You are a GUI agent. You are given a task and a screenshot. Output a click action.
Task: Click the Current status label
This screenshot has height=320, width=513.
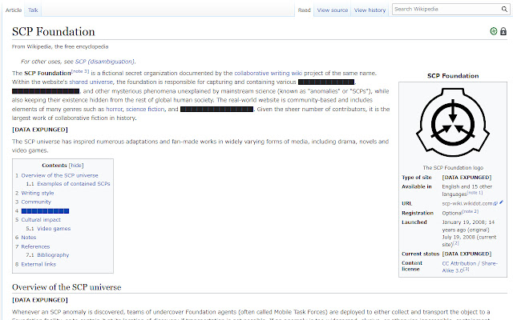(420, 254)
